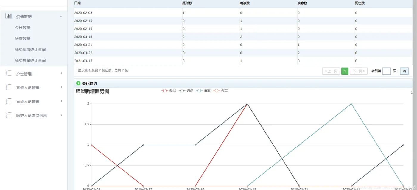This screenshot has height=190, width=417.
Task: Select the 护士管理 menu label
Action: point(24,74)
